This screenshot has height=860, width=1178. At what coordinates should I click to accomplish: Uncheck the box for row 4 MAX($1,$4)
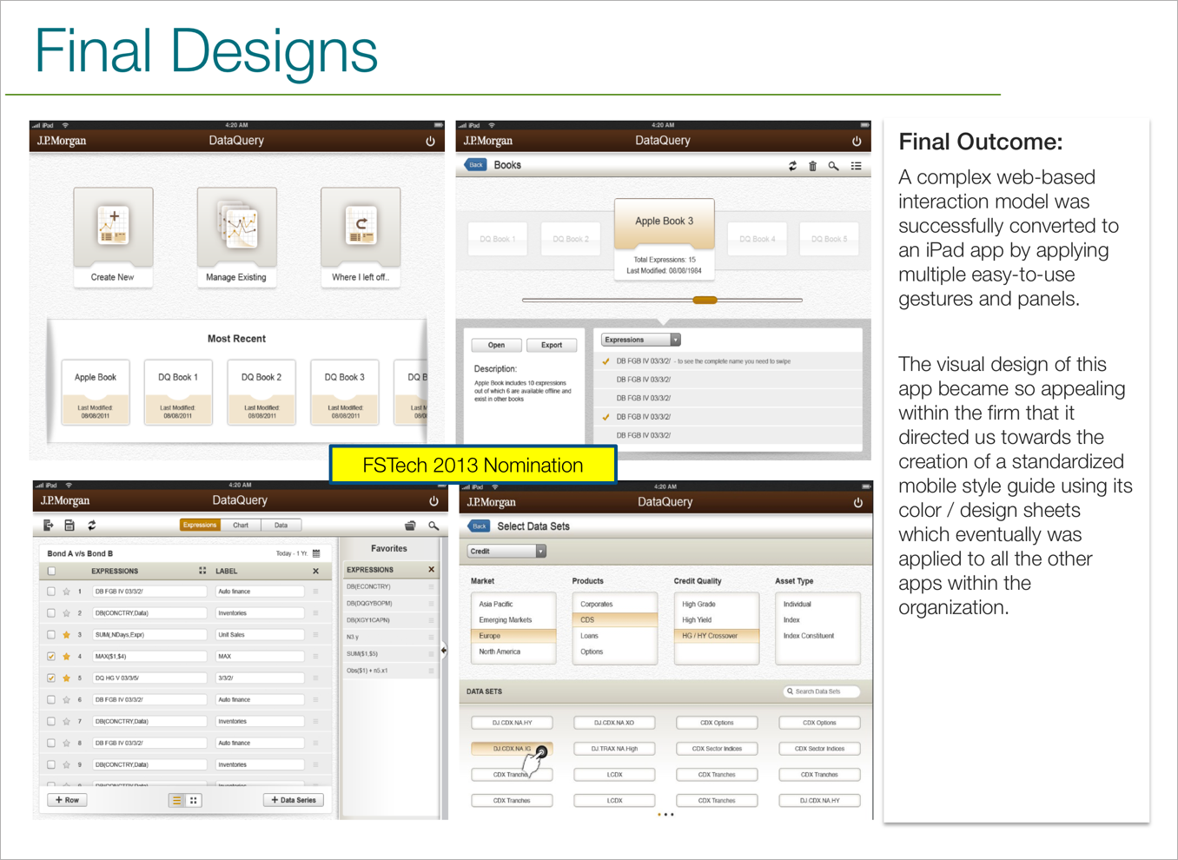tap(51, 657)
